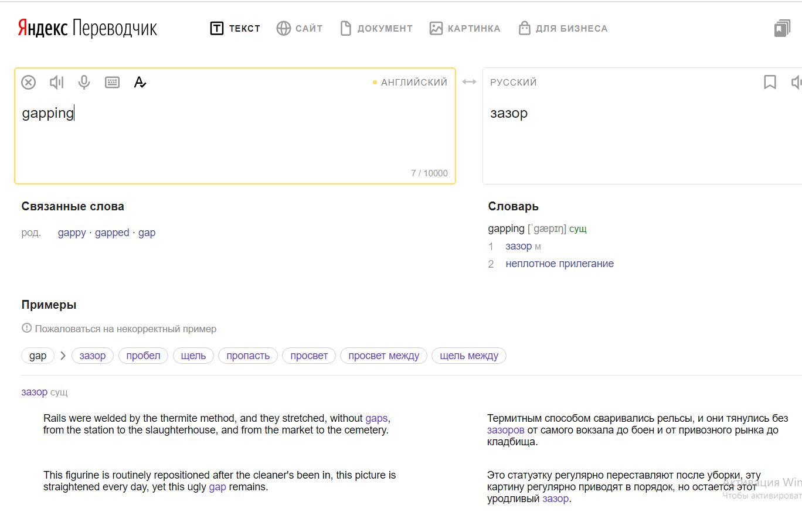Viewport: 802px width, 512px height.
Task: Expand the gap examples chevron arrow
Action: click(63, 356)
